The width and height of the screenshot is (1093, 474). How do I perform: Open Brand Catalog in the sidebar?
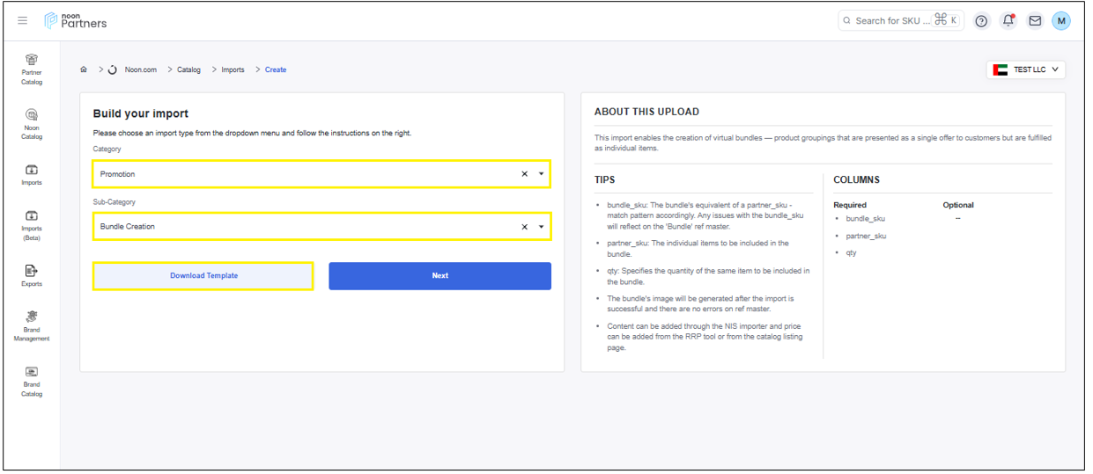[x=32, y=381]
